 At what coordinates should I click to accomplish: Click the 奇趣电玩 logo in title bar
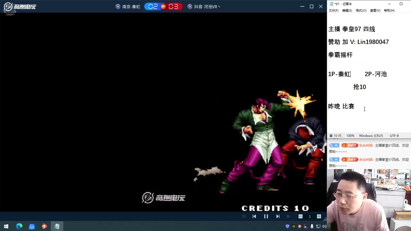[x=20, y=6]
